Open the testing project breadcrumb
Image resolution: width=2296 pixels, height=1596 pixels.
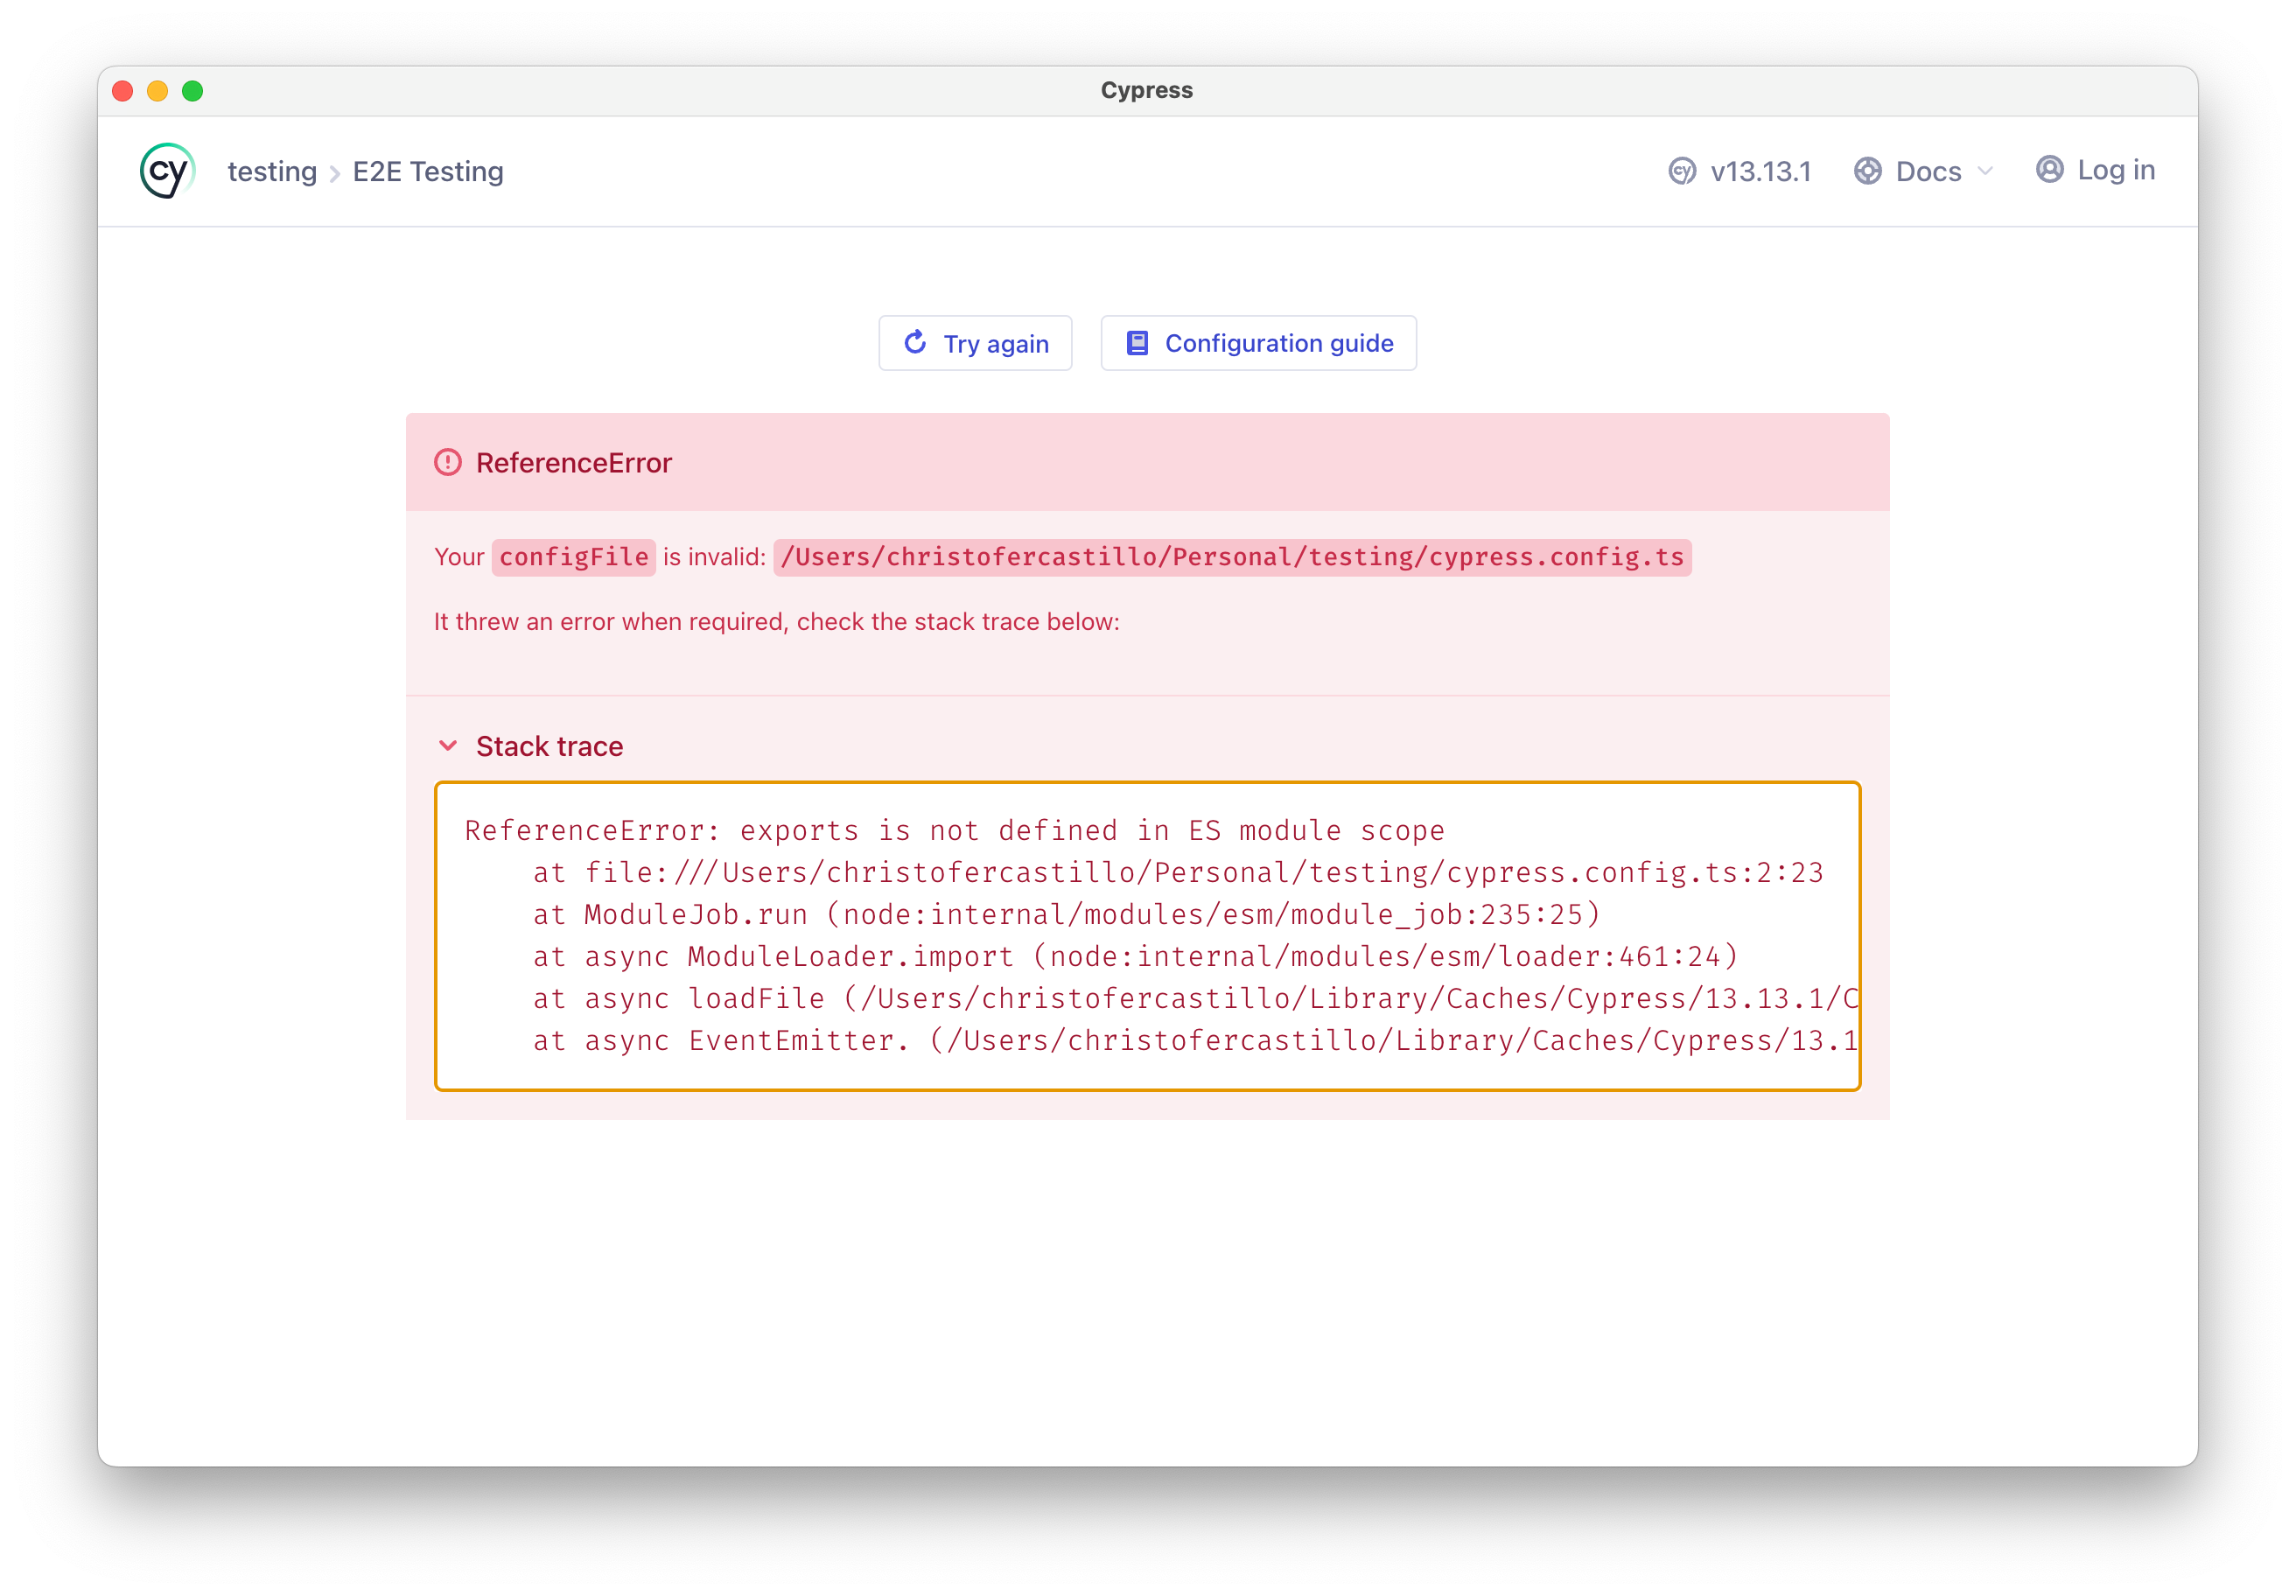[x=272, y=171]
